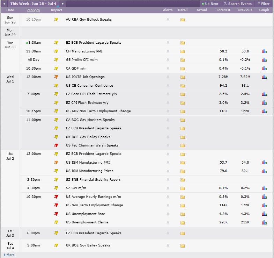Click the Previous column header
Screen dimensions: 274x258
(245, 10)
